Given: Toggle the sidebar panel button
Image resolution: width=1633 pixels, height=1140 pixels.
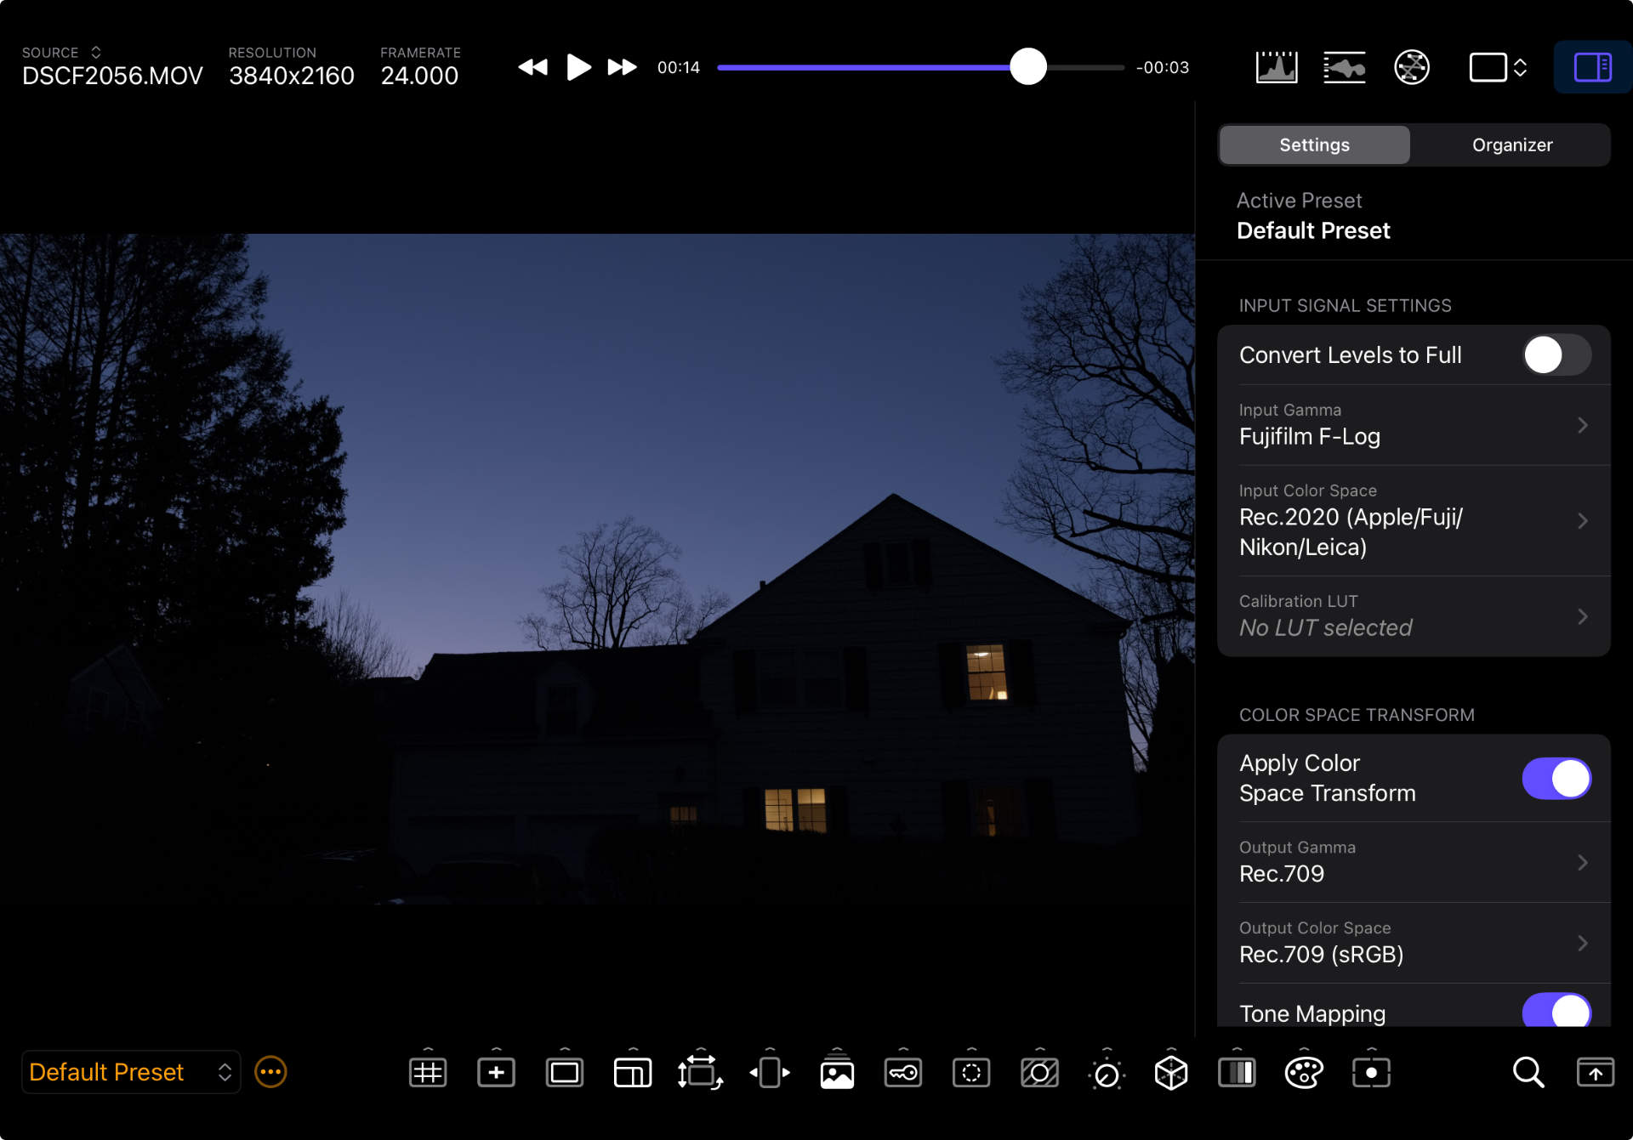Looking at the screenshot, I should coord(1591,67).
